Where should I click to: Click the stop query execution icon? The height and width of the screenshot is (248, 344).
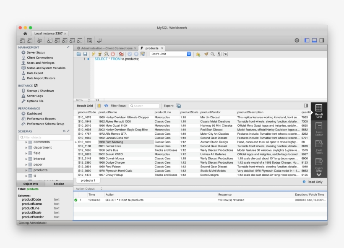[x=113, y=54]
